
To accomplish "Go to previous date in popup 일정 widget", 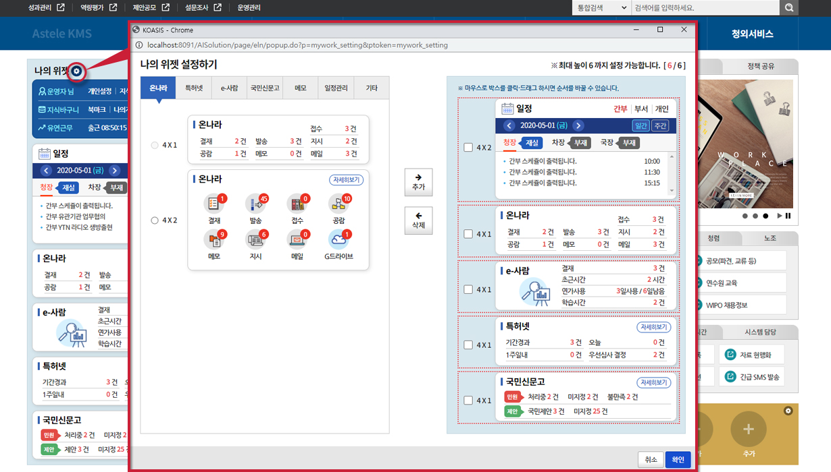I will pos(509,125).
